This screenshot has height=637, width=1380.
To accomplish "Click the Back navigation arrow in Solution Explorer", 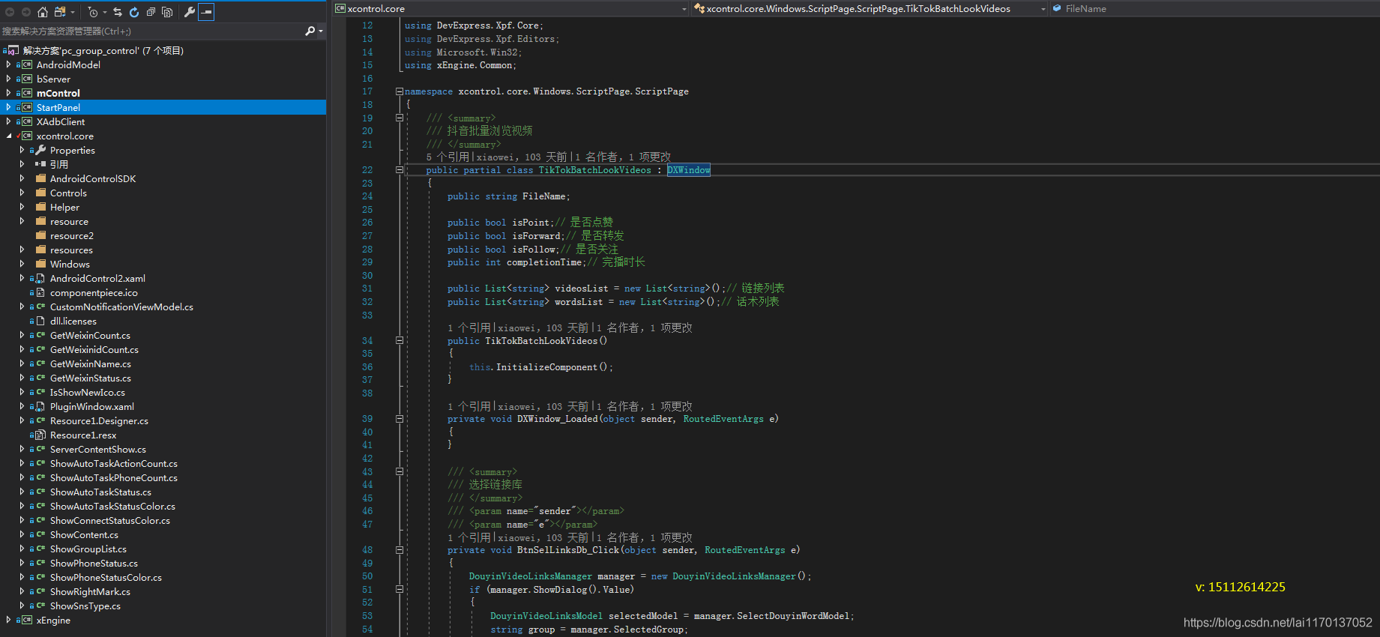I will pyautogui.click(x=10, y=12).
